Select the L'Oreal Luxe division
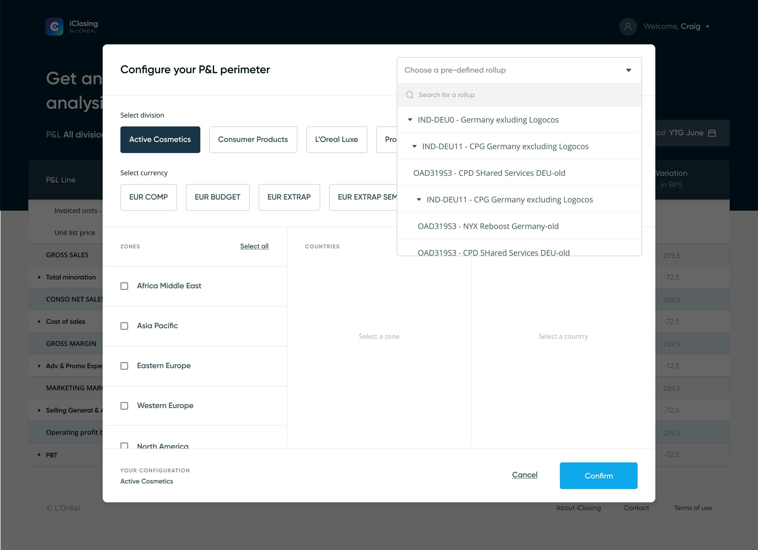Screen dimensions: 758x550 (x=337, y=140)
